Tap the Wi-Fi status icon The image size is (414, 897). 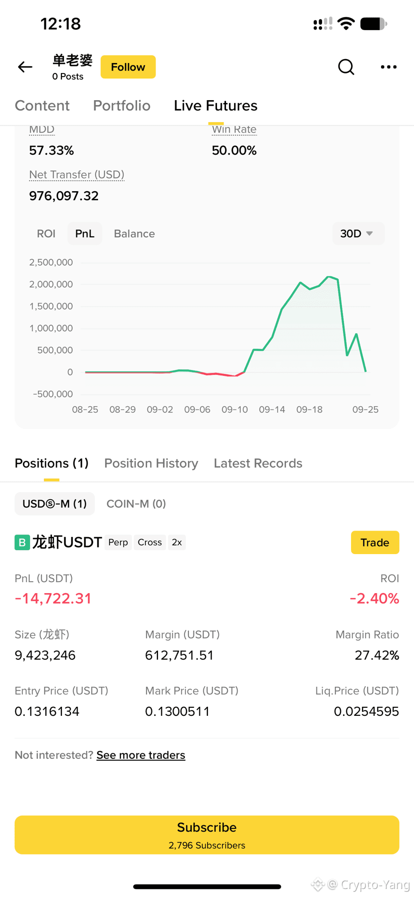pyautogui.click(x=346, y=24)
